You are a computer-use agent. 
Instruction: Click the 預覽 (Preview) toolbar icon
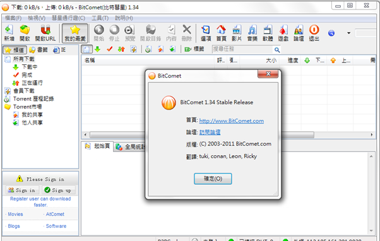pos(129,33)
